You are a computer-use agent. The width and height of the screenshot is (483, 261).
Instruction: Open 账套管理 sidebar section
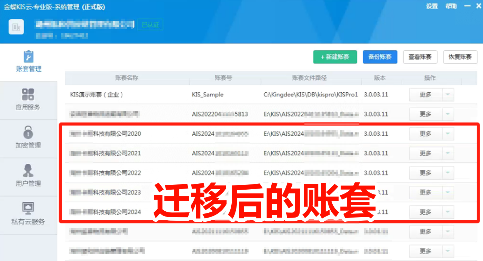29,62
